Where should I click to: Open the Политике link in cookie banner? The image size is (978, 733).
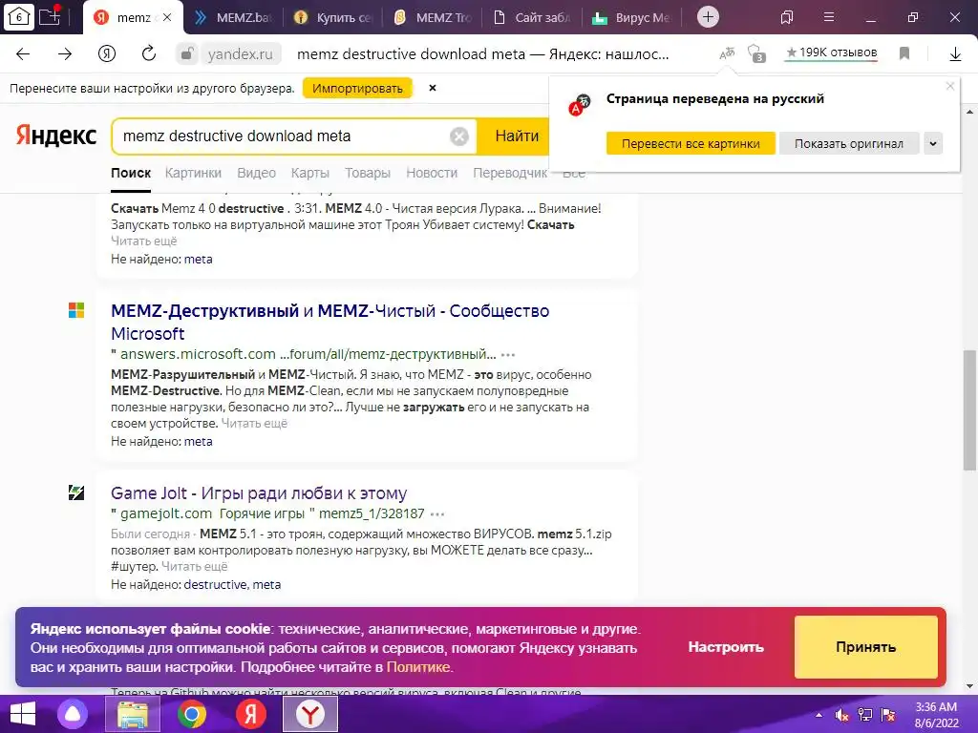tap(418, 667)
